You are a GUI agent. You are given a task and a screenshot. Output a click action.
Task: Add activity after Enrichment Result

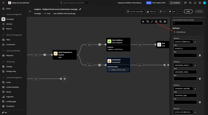pos(168,65)
